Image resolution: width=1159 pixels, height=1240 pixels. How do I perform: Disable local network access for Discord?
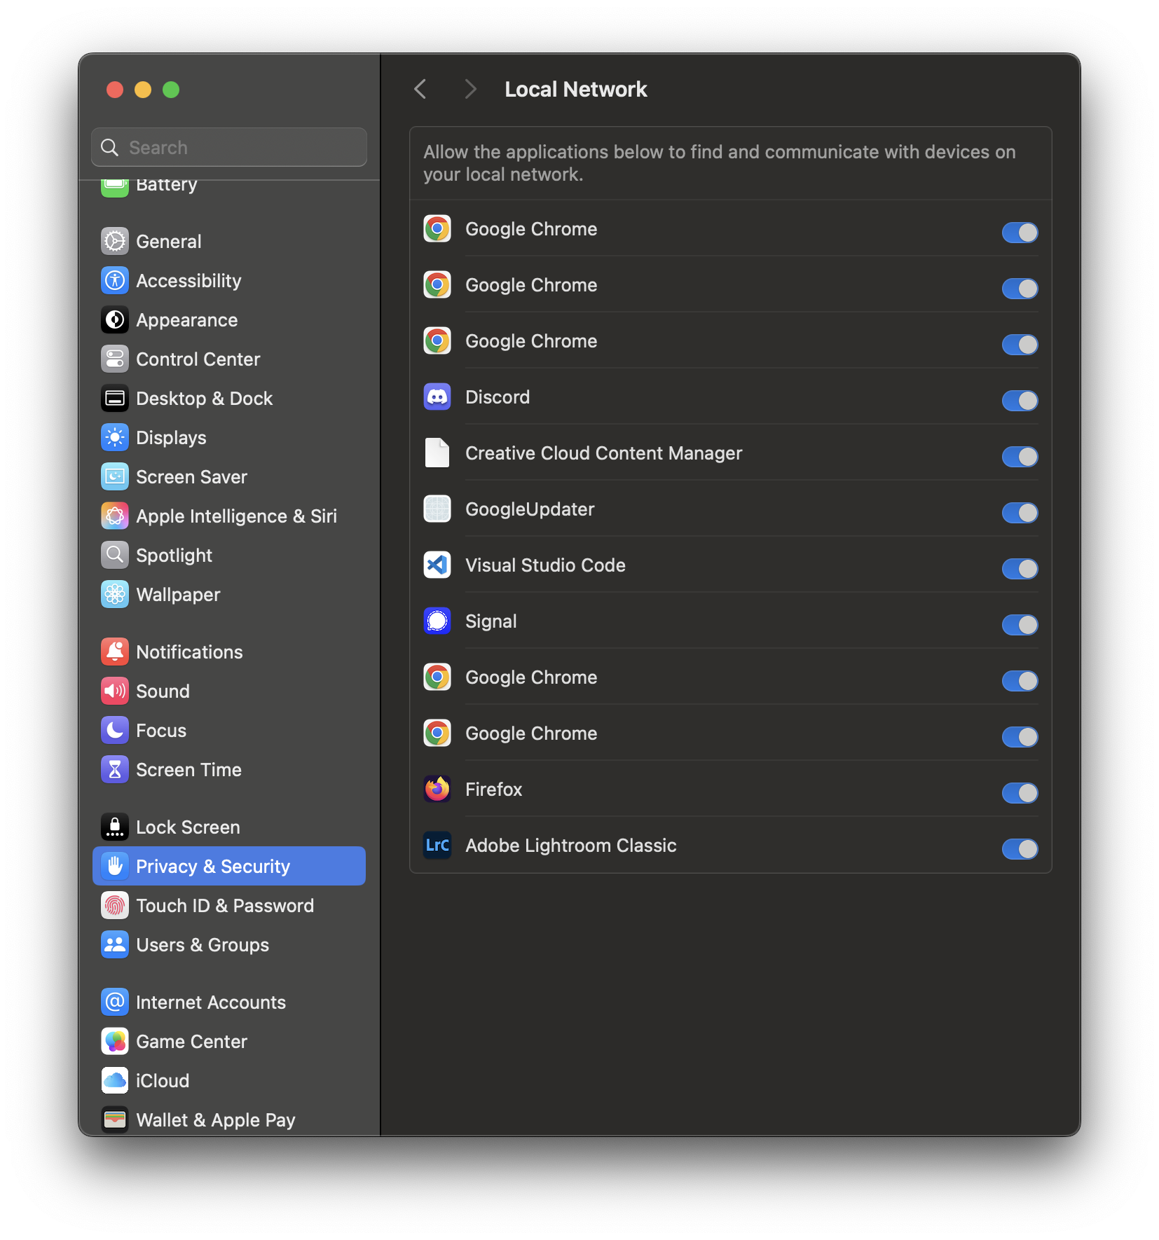pyautogui.click(x=1020, y=401)
